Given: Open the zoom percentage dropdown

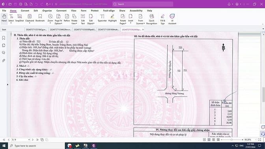Looking at the screenshot, I should coord(256,140).
